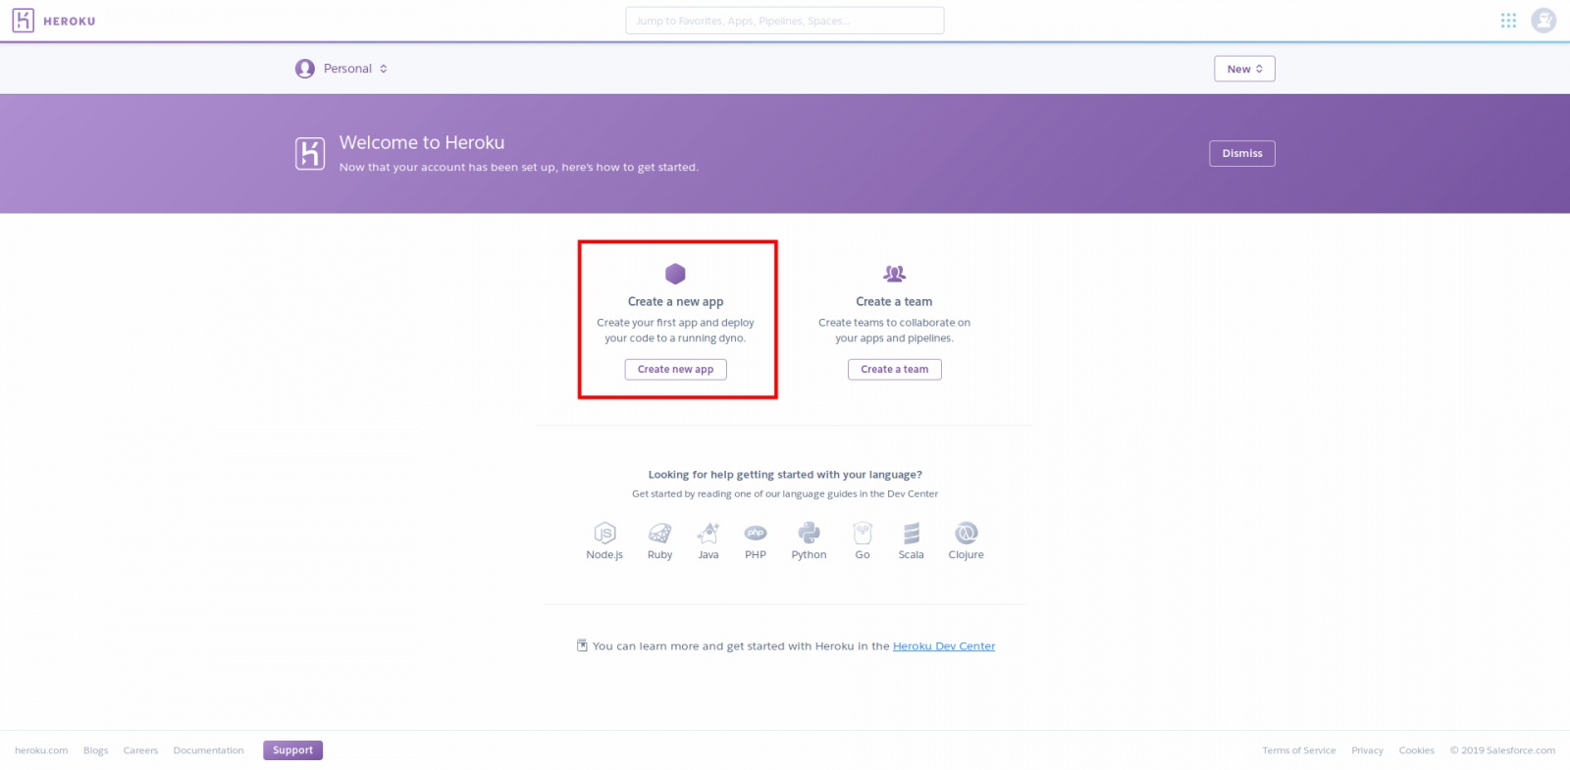Click the purple hexagon app icon
Screen dimensions: 1570x770
(x=675, y=274)
